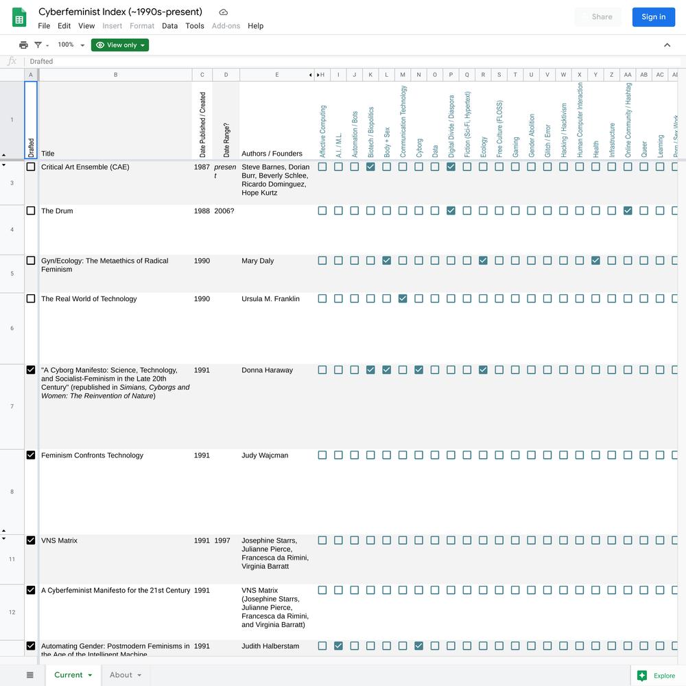Image resolution: width=686 pixels, height=686 pixels.
Task: Open the filter views dropdown arrow
Action: coord(47,45)
